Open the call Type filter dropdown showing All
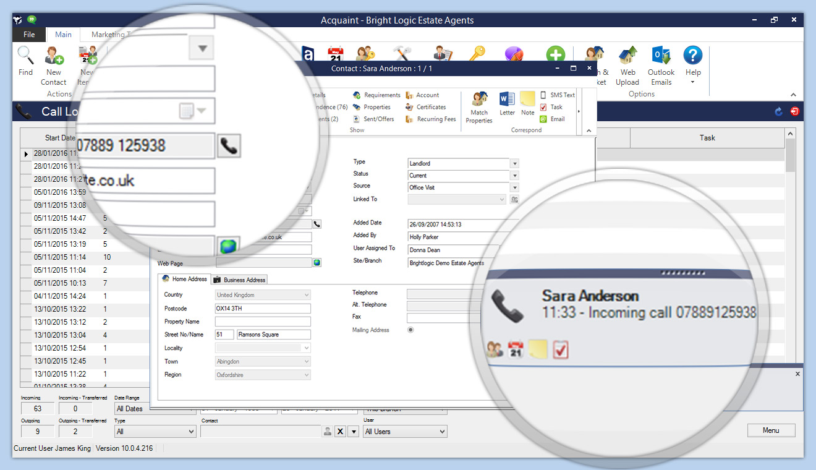This screenshot has width=816, height=470. (155, 432)
